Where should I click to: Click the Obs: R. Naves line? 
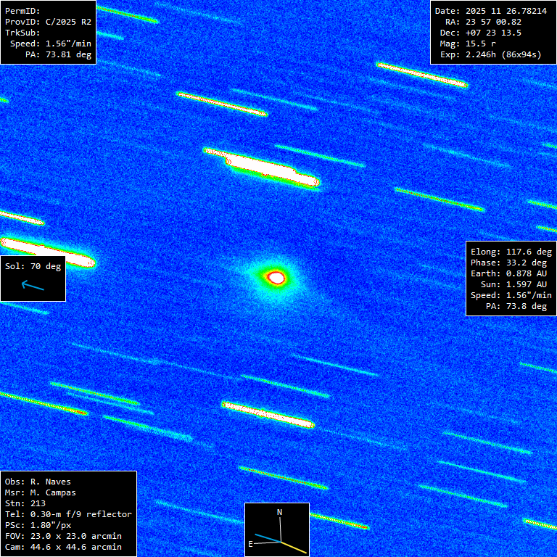coord(38,482)
